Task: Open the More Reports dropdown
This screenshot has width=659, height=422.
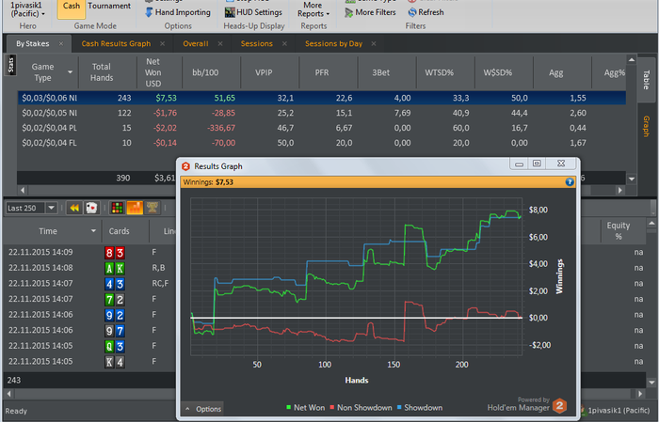Action: [313, 9]
